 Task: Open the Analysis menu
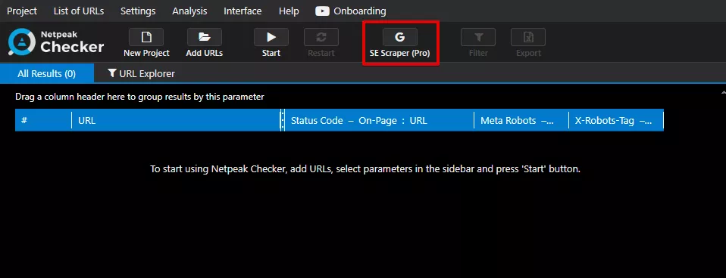[x=189, y=11]
